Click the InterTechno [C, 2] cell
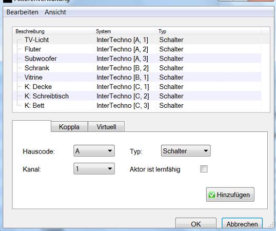Viewport: 276px width, 231px height. [x=123, y=96]
